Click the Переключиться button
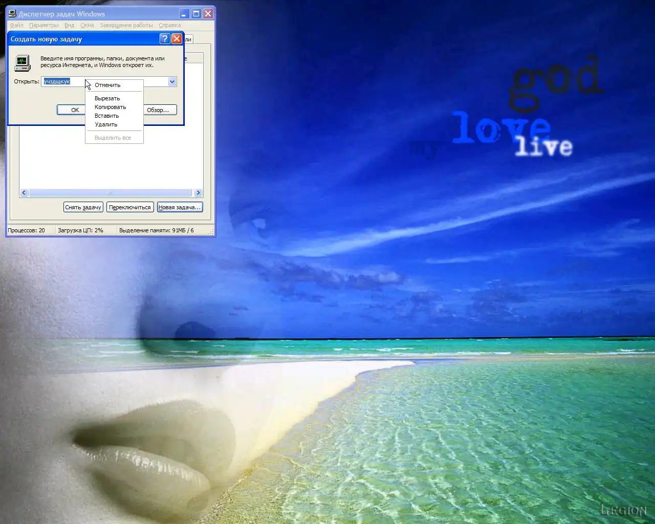This screenshot has width=655, height=524. pos(130,207)
